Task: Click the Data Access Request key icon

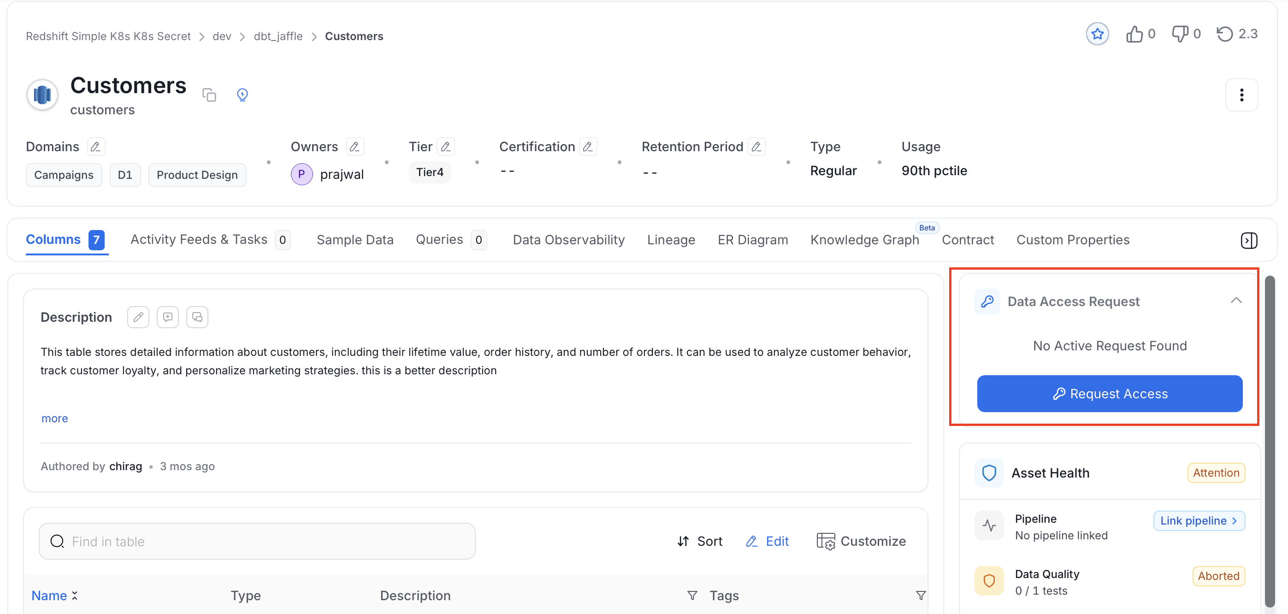Action: [987, 301]
